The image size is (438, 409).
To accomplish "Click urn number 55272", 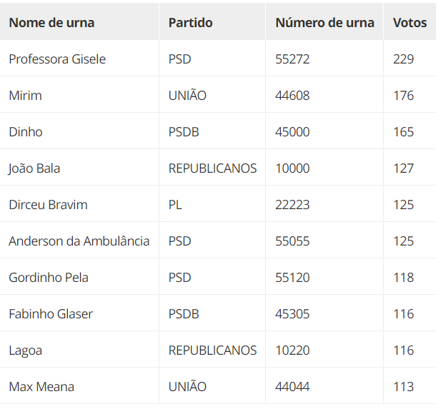I will (x=292, y=59).
